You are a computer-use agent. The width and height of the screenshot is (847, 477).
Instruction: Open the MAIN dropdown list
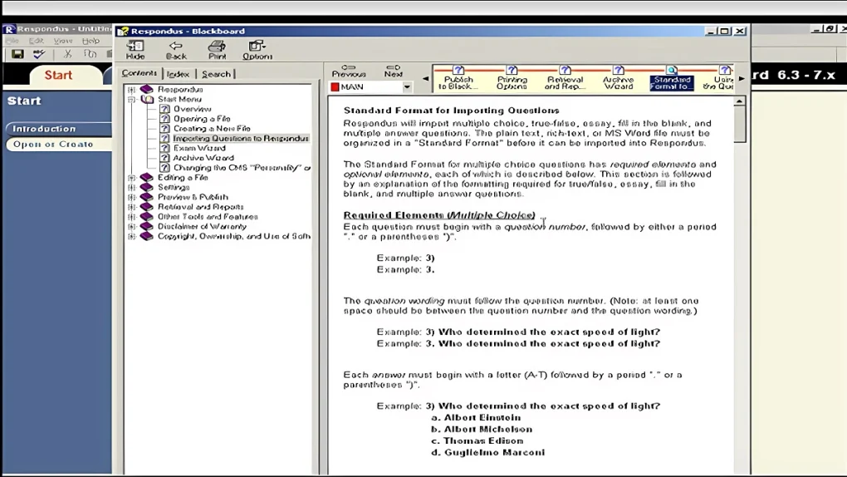coord(407,87)
